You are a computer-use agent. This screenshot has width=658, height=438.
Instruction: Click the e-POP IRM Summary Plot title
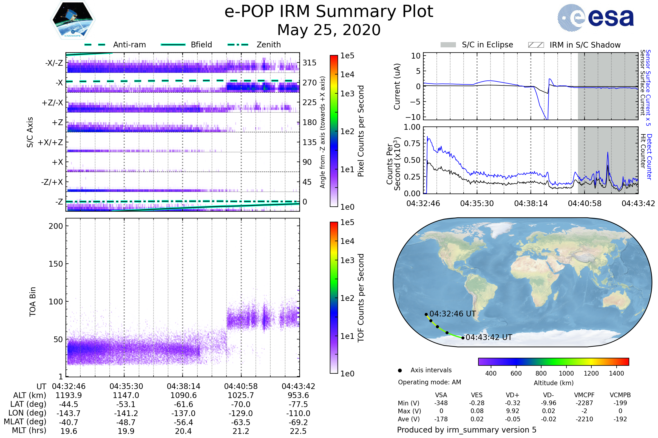tap(329, 12)
